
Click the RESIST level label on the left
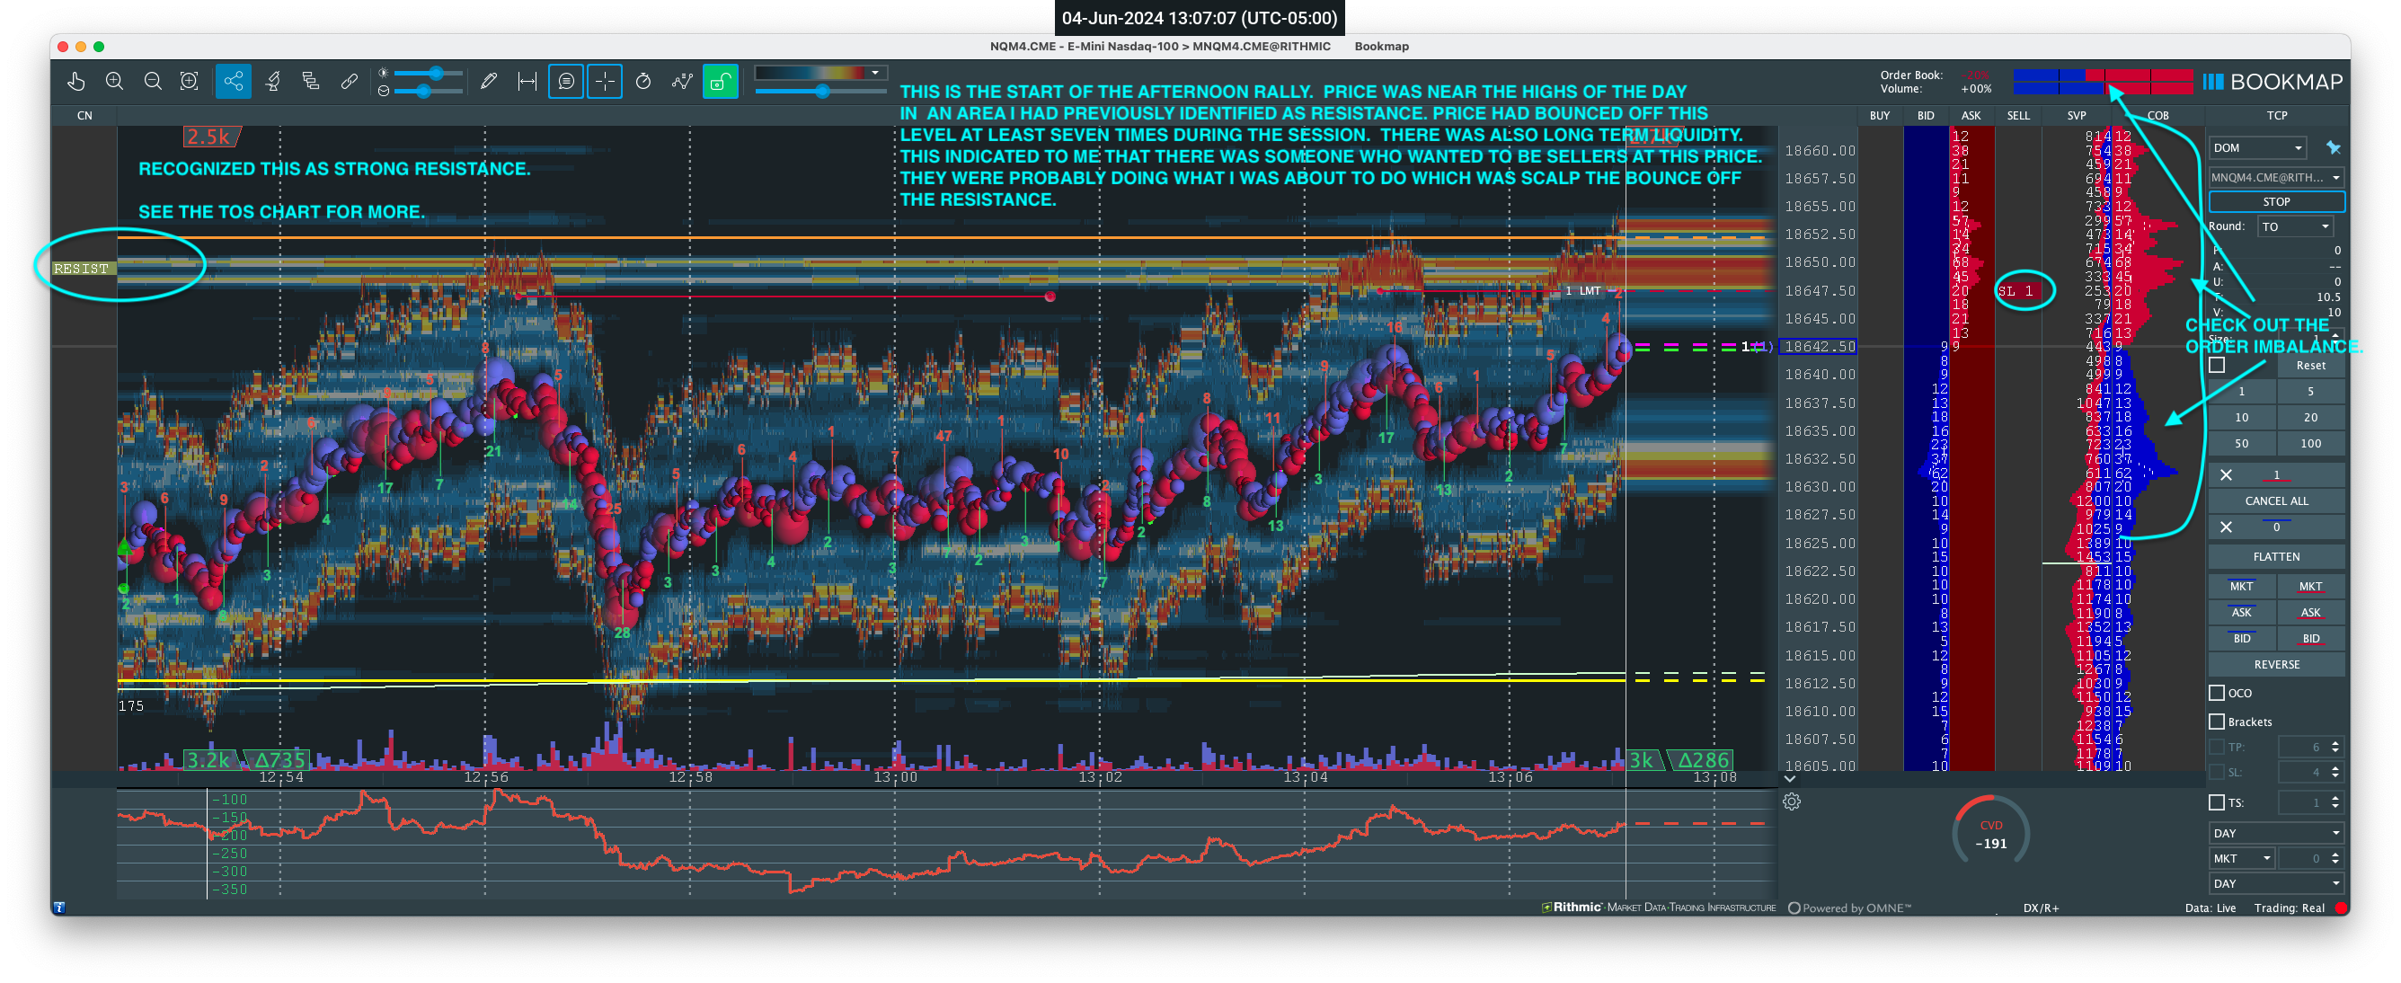click(82, 269)
